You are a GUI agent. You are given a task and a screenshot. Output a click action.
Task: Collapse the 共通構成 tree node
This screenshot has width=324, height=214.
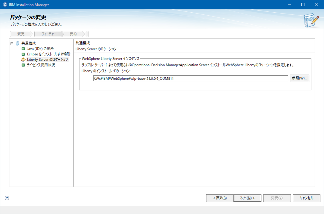(x=12, y=44)
